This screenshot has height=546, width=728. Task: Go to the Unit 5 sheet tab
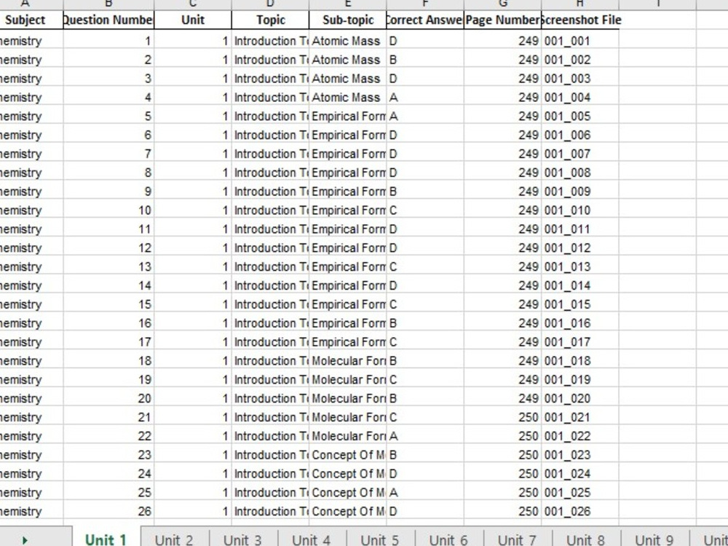pos(380,539)
